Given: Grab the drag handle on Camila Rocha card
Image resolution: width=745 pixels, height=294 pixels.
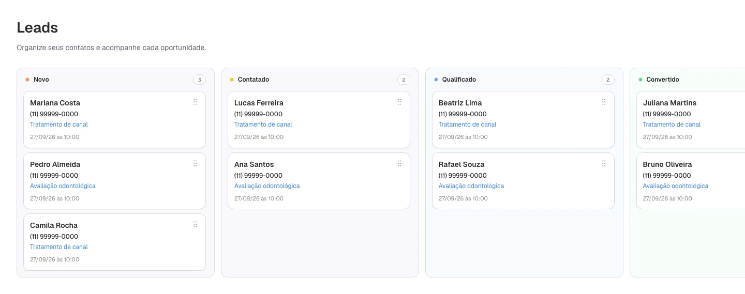Looking at the screenshot, I should (x=195, y=225).
